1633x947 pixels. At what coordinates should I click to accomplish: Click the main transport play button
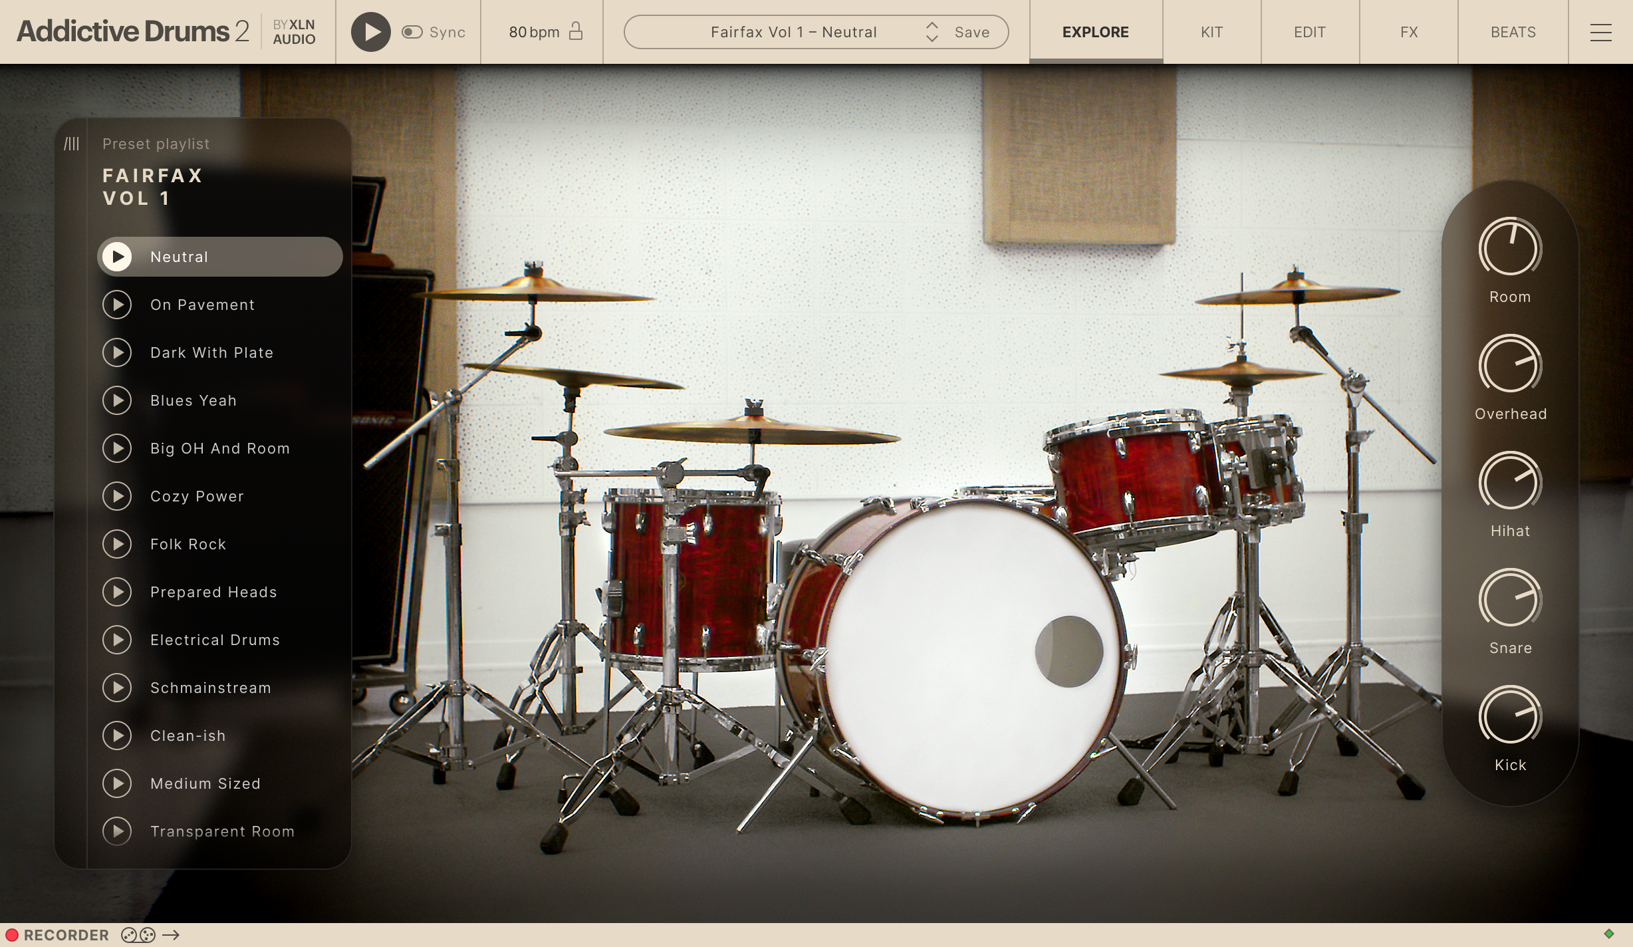tap(370, 32)
